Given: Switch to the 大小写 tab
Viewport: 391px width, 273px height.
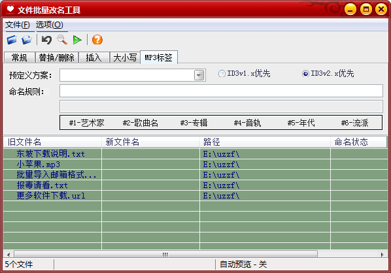Looking at the screenshot, I should [125, 57].
